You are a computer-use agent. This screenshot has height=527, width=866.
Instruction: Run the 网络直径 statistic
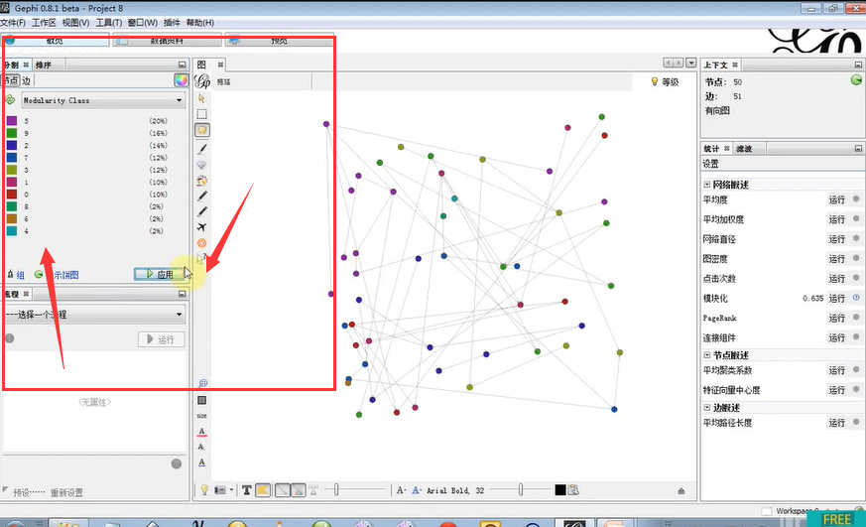(836, 239)
